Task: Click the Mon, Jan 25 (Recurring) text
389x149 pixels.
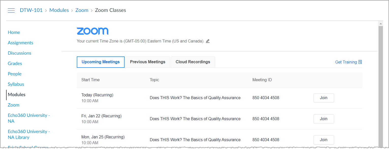Action: [103, 137]
